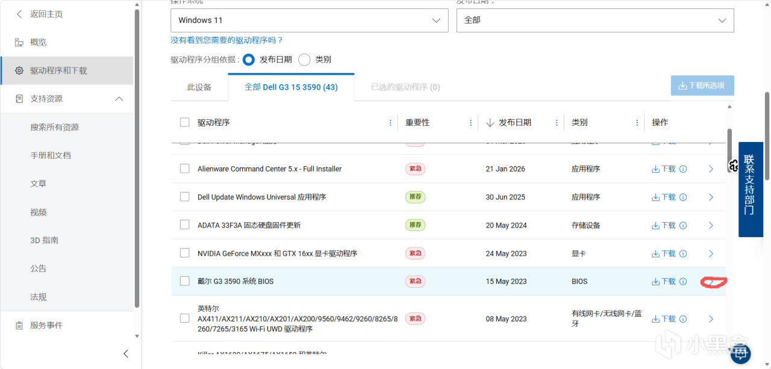Viewport: 771px width, 369px height.
Task: Check the Alienware Command Center 5.x checkbox
Action: coord(185,169)
